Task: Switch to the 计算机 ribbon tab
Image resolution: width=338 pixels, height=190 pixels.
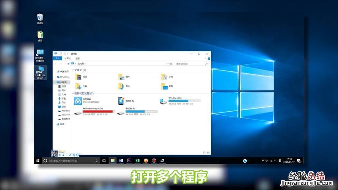Action: [67, 59]
